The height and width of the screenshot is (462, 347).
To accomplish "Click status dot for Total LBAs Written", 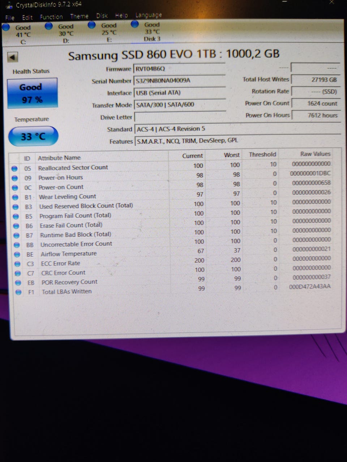I will (19, 292).
